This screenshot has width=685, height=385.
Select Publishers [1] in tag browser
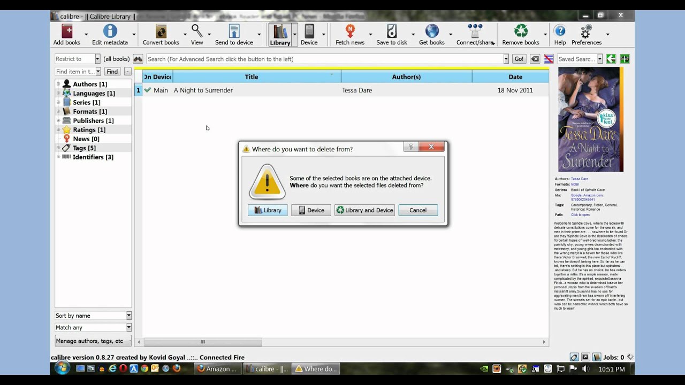pos(93,120)
